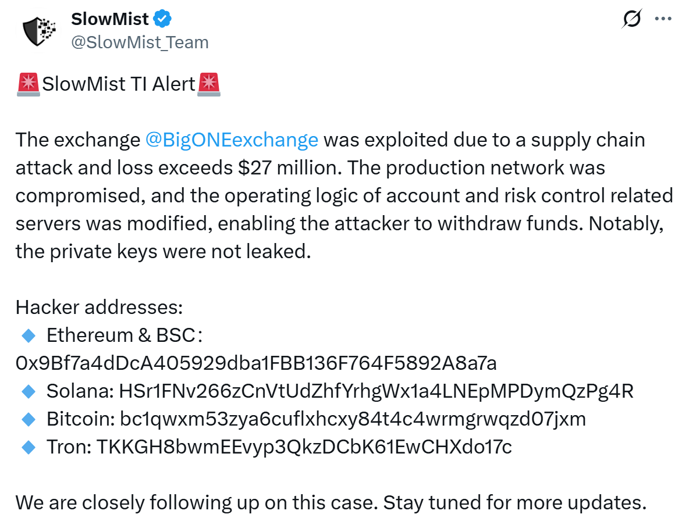Open the @BigONEexchange mention link
The height and width of the screenshot is (532, 689).
232,140
